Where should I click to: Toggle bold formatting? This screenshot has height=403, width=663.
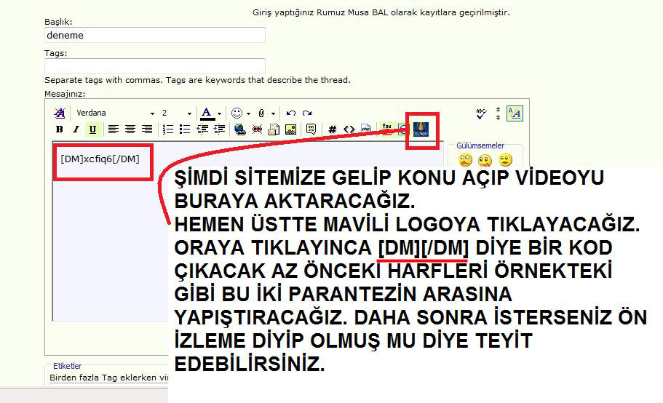(60, 129)
